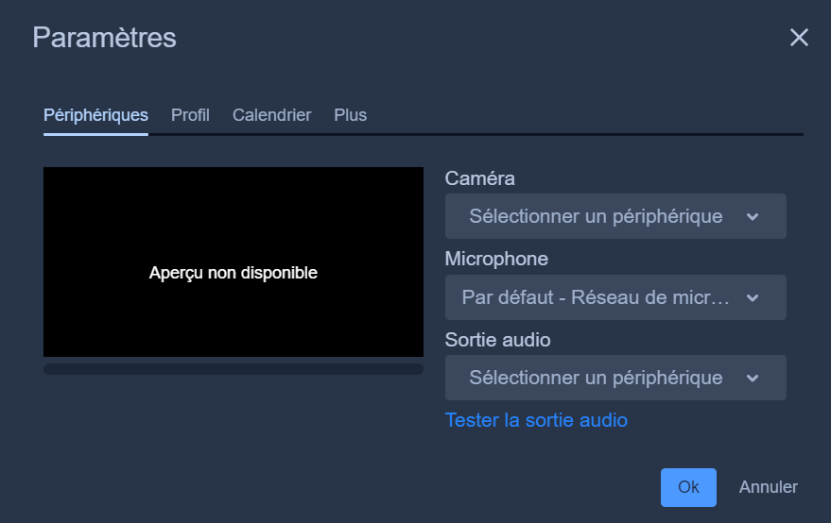Screen dimensions: 831x523
Task: Switch to the Périphériques tab
Action: point(95,115)
